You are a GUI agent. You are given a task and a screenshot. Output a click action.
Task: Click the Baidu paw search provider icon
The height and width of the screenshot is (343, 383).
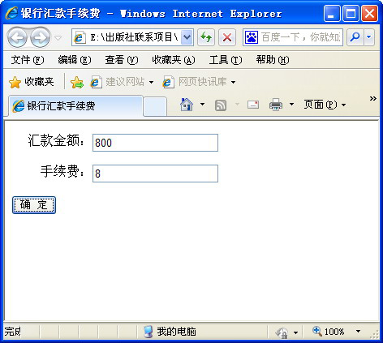pyautogui.click(x=252, y=37)
